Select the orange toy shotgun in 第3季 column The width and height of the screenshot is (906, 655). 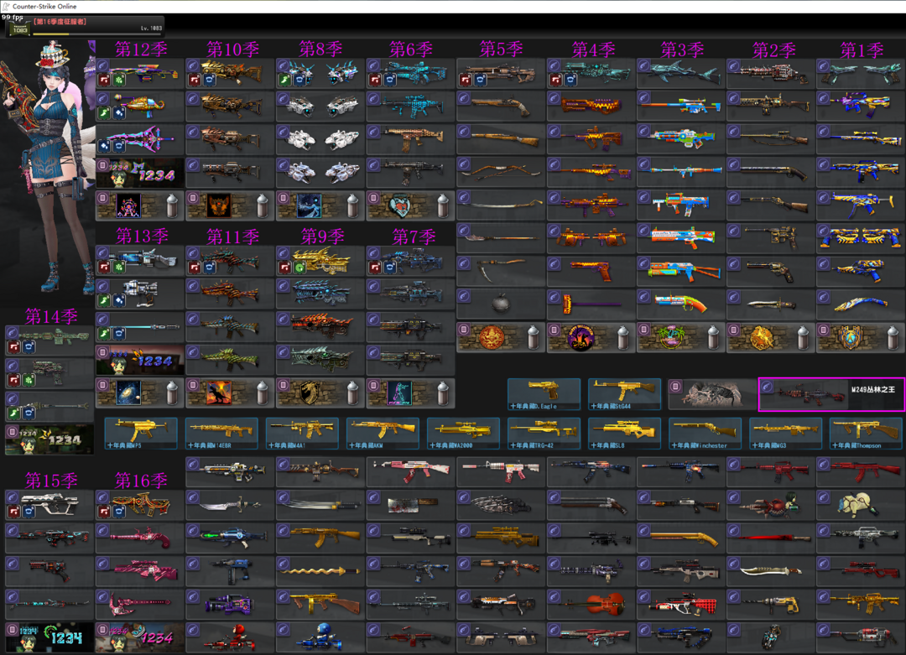pos(680,304)
